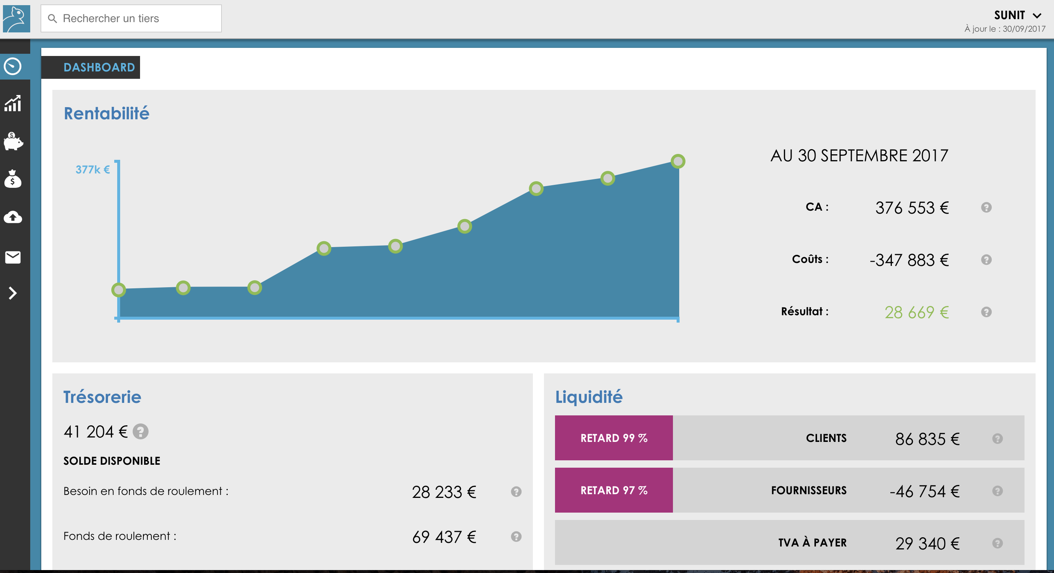The height and width of the screenshot is (573, 1054).
Task: Click the help icon in FOURNISSEURS row
Action: pos(997,491)
